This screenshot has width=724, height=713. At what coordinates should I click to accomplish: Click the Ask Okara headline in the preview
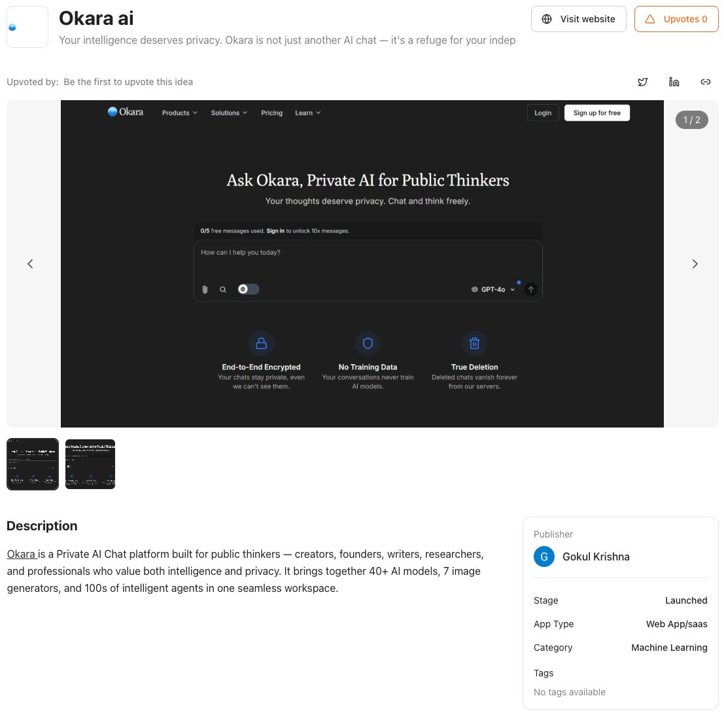[368, 180]
